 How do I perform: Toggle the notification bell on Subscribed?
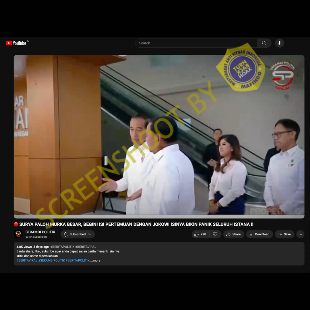pyautogui.click(x=65, y=234)
